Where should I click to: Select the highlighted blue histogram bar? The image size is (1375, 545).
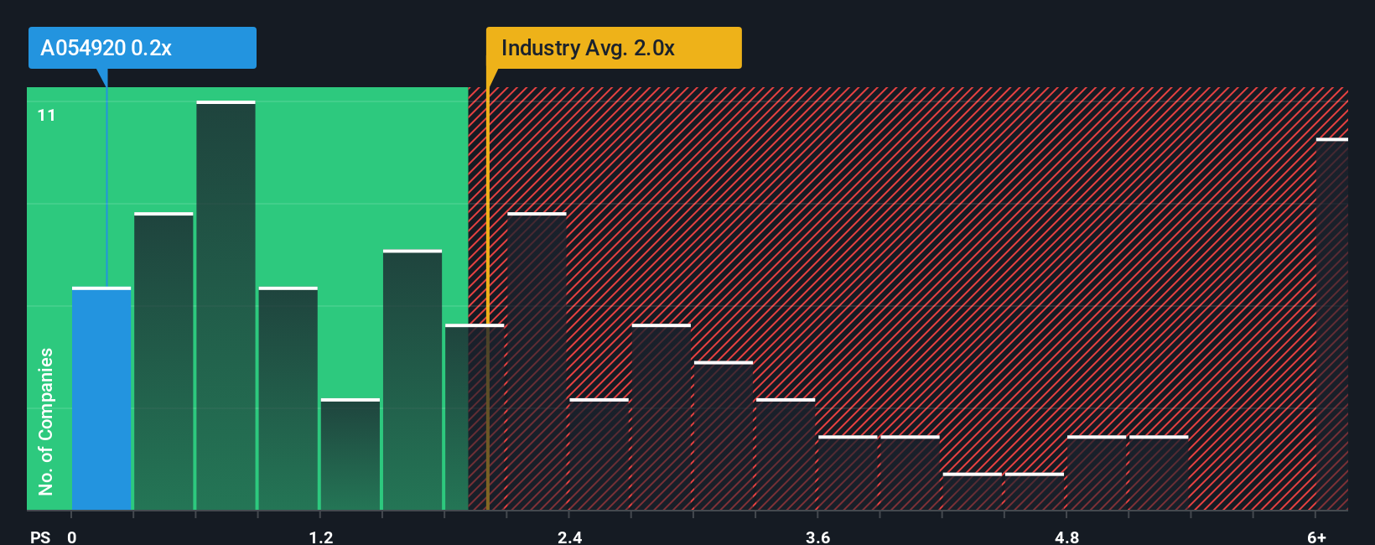[101, 398]
